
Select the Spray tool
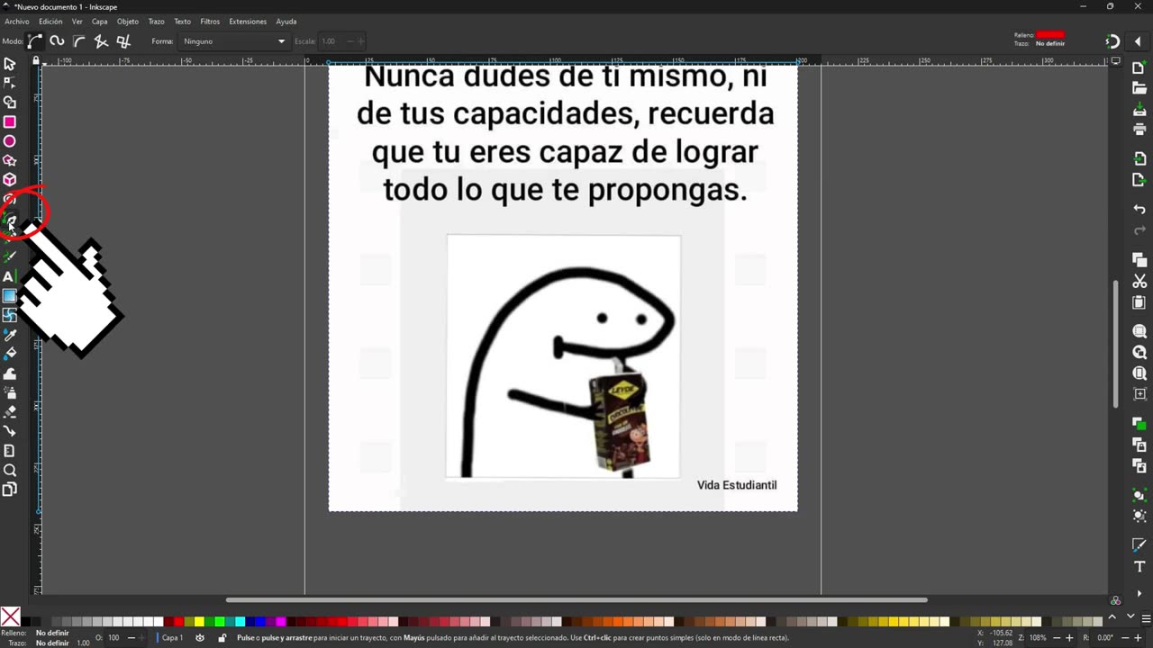pyautogui.click(x=10, y=392)
